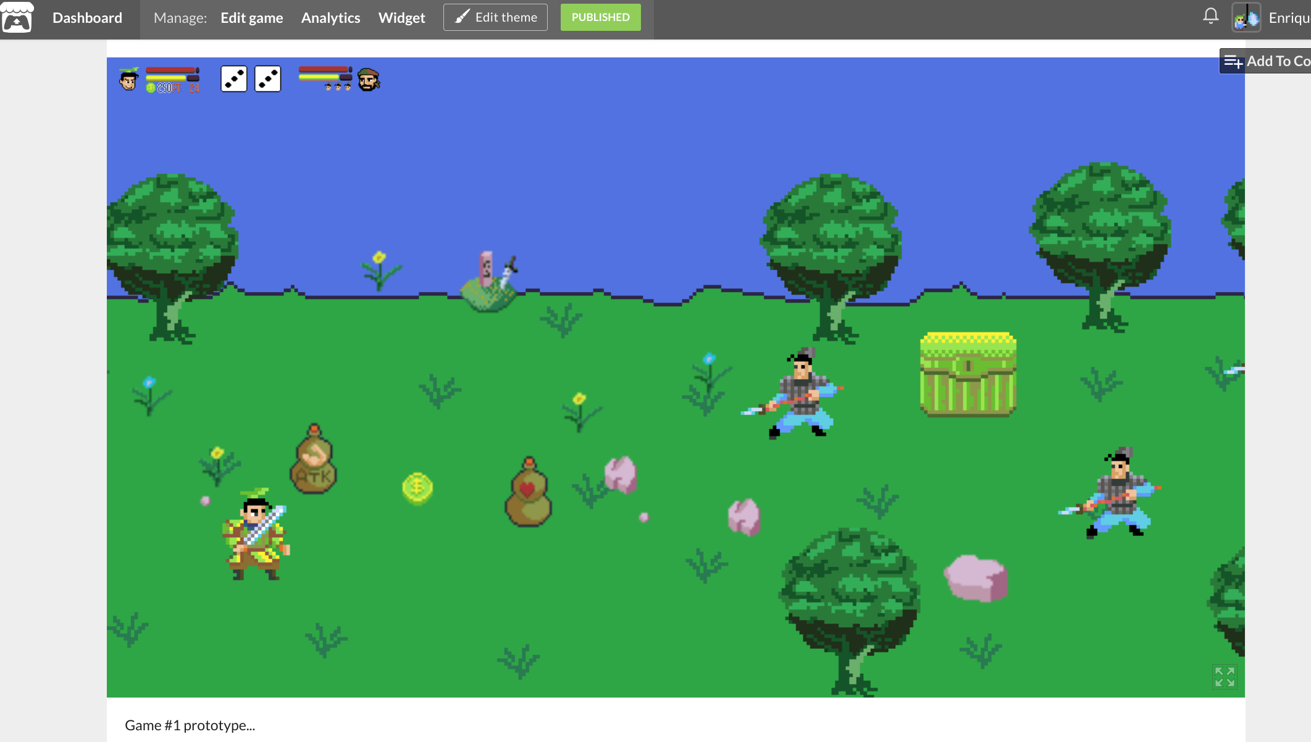This screenshot has height=742, width=1311.
Task: Toggle fullscreen for the game
Action: 1224,677
